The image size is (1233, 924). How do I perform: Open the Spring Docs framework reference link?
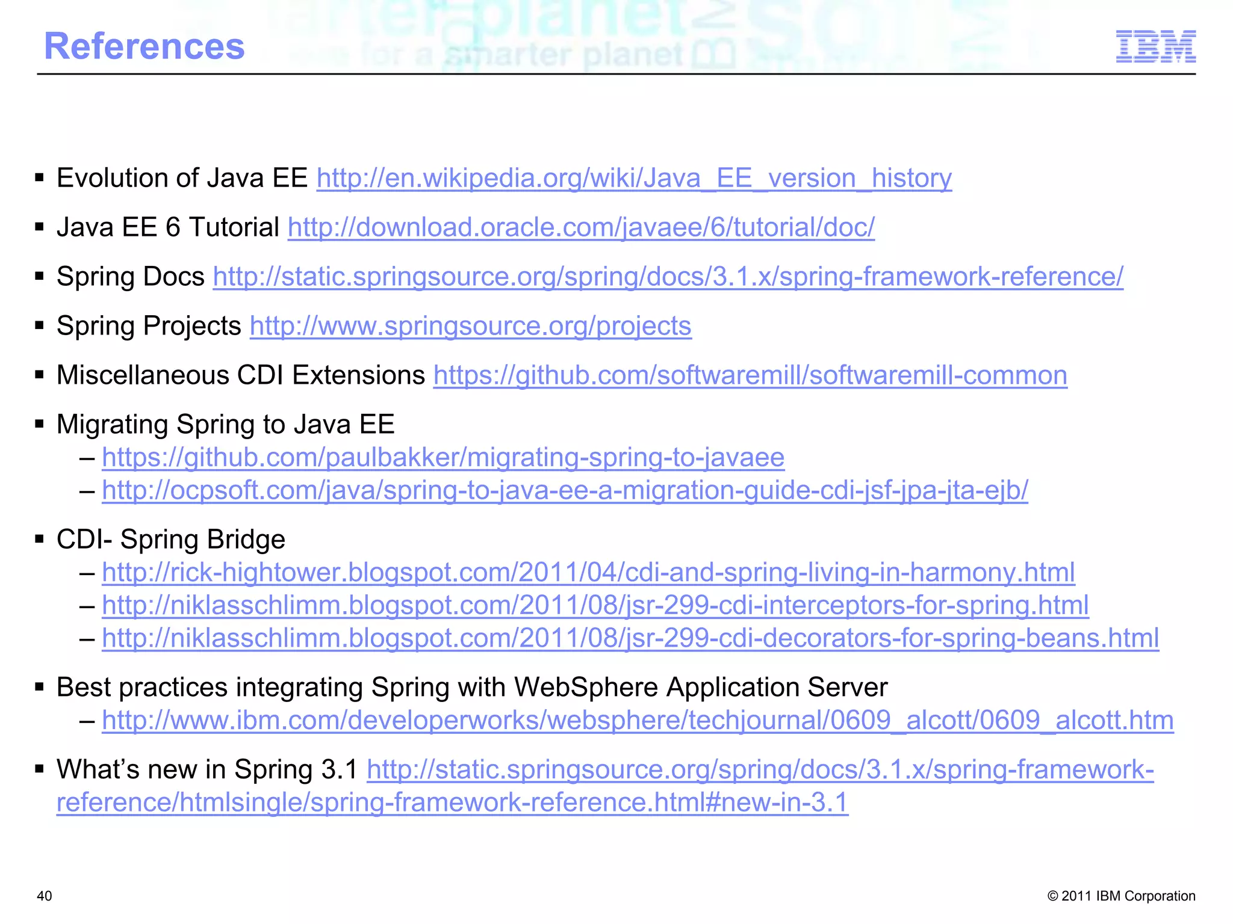[667, 277]
